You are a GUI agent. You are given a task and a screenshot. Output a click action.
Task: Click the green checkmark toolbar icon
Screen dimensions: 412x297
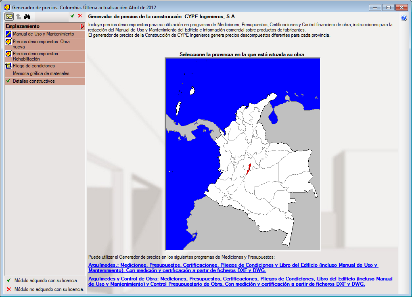click(x=73, y=16)
